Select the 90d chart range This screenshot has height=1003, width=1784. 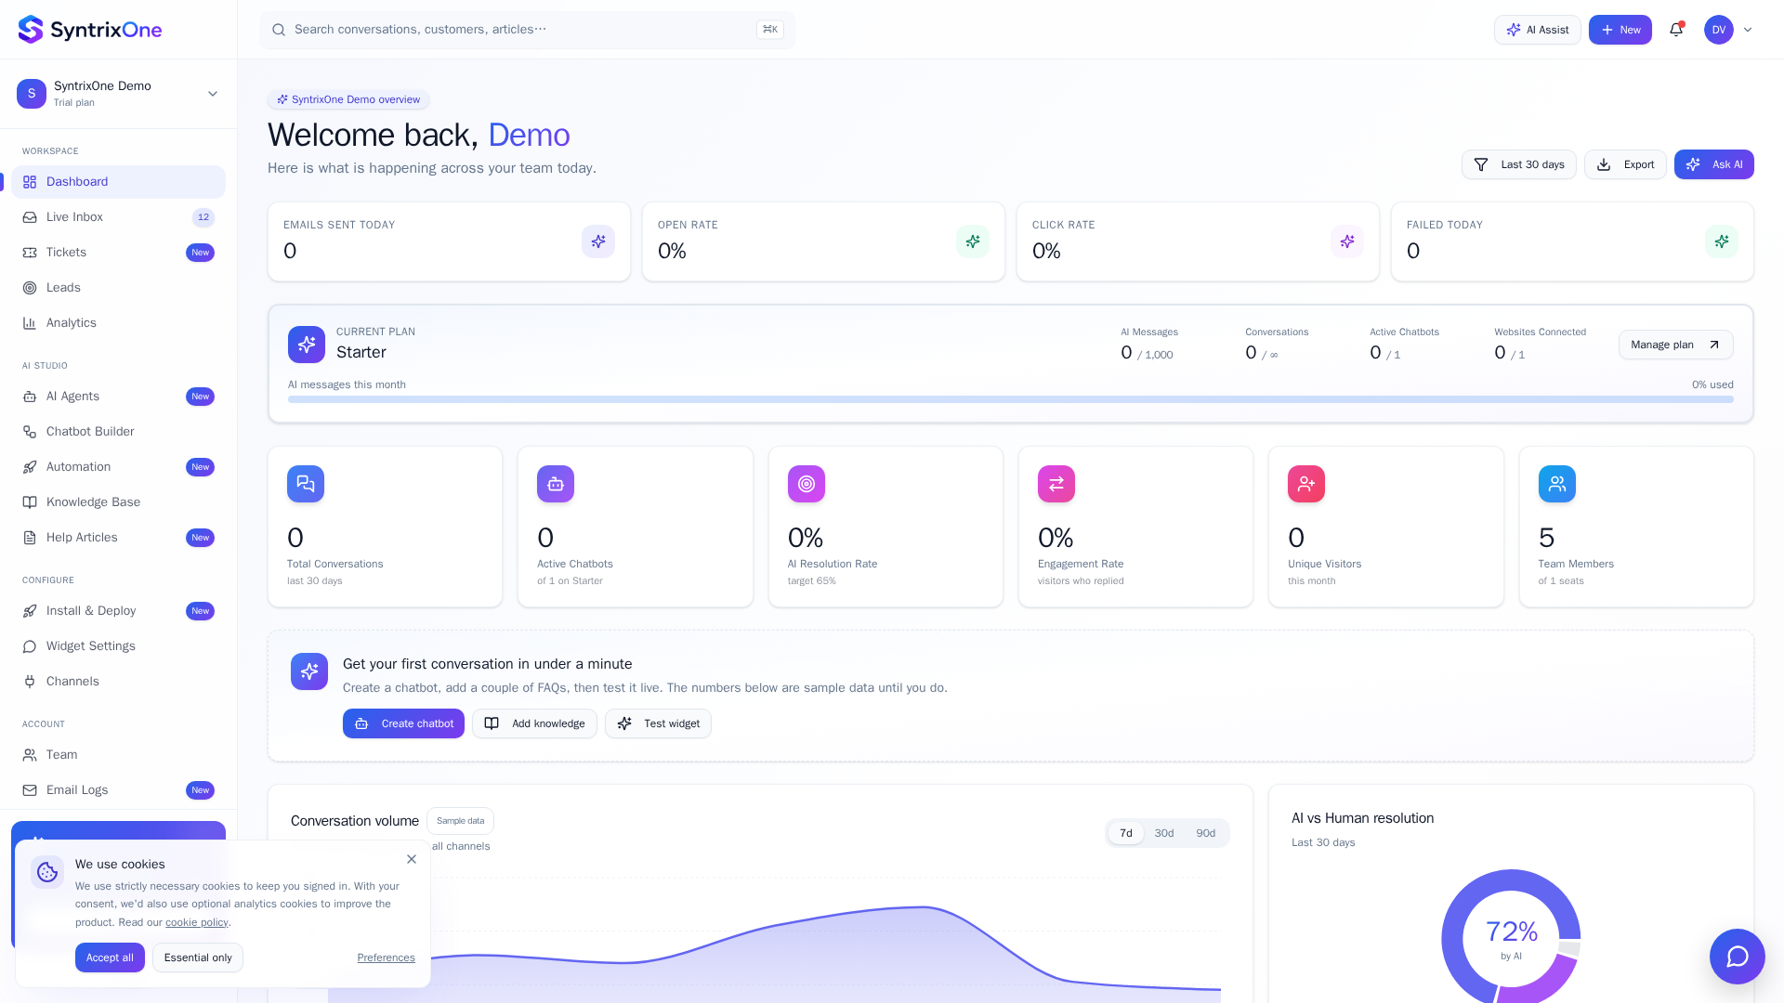(1206, 833)
